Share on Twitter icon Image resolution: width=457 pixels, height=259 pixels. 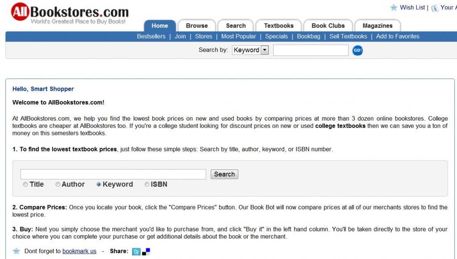pyautogui.click(x=136, y=251)
